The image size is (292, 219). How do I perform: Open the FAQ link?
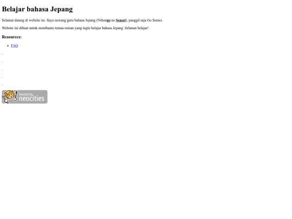[x=15, y=45]
